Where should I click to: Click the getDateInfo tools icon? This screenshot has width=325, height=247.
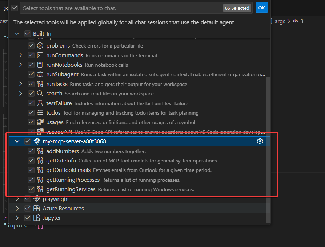coord(40,161)
